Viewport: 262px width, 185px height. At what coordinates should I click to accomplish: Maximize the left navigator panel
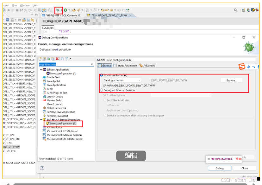(36, 15)
